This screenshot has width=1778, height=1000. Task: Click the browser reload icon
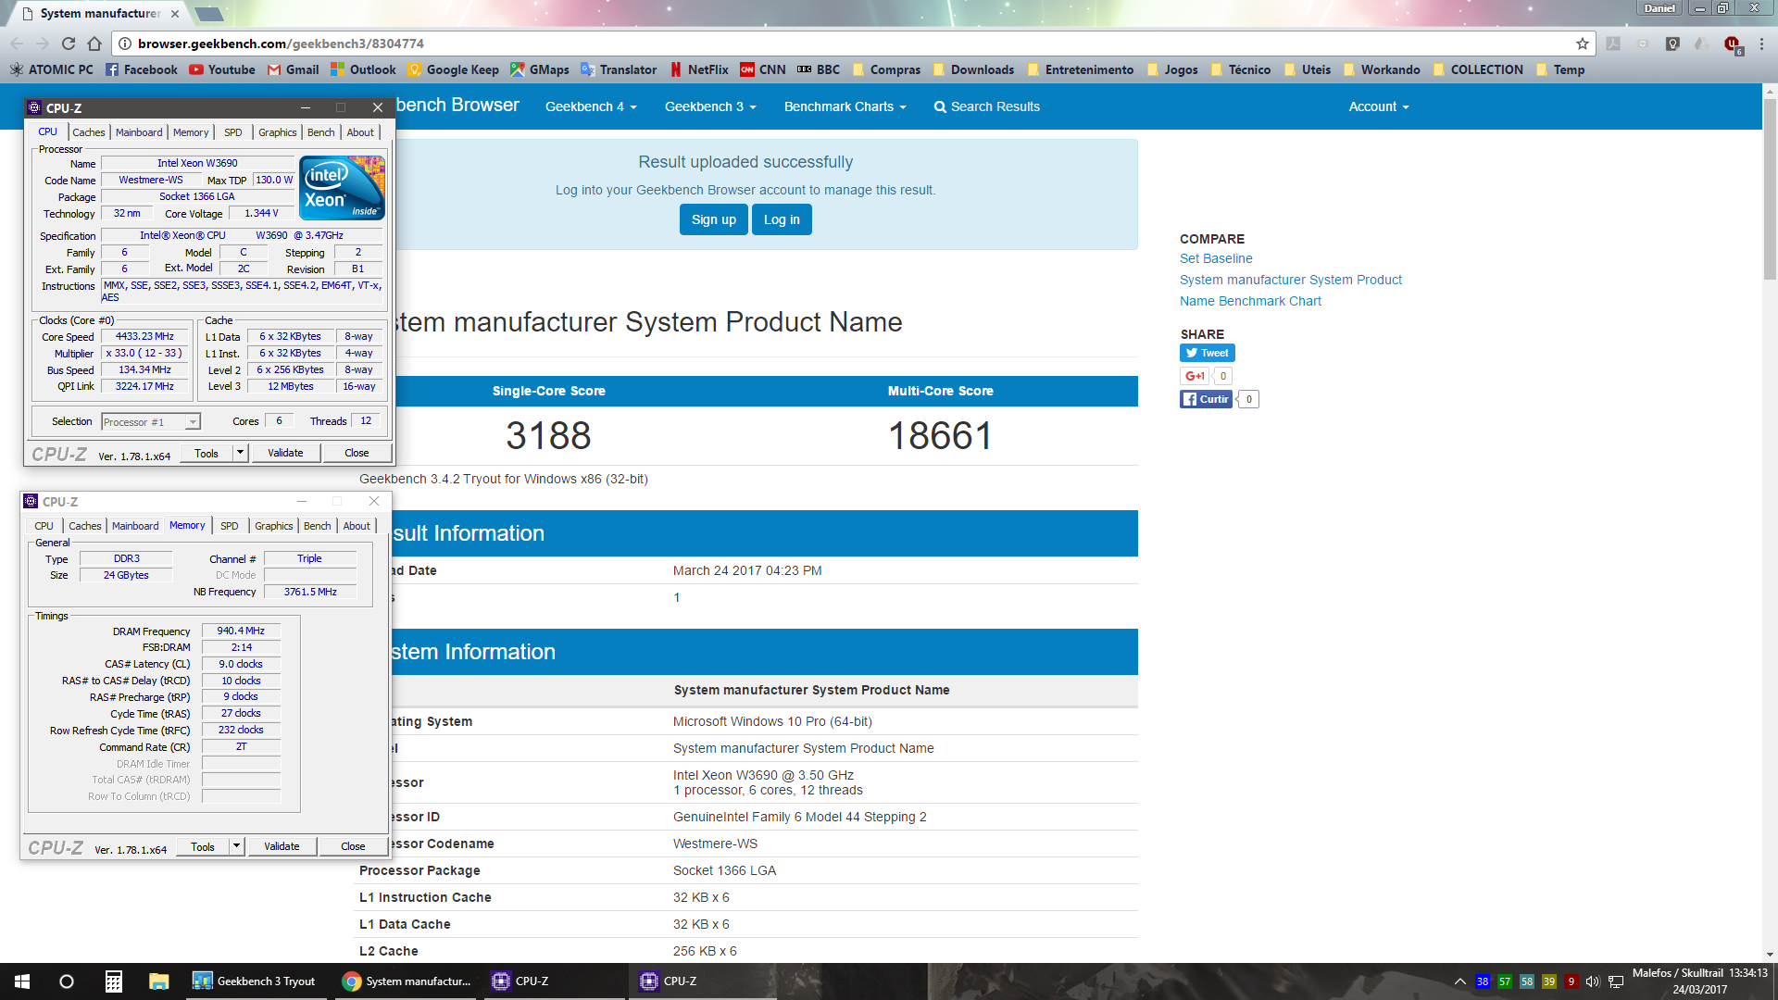68,44
